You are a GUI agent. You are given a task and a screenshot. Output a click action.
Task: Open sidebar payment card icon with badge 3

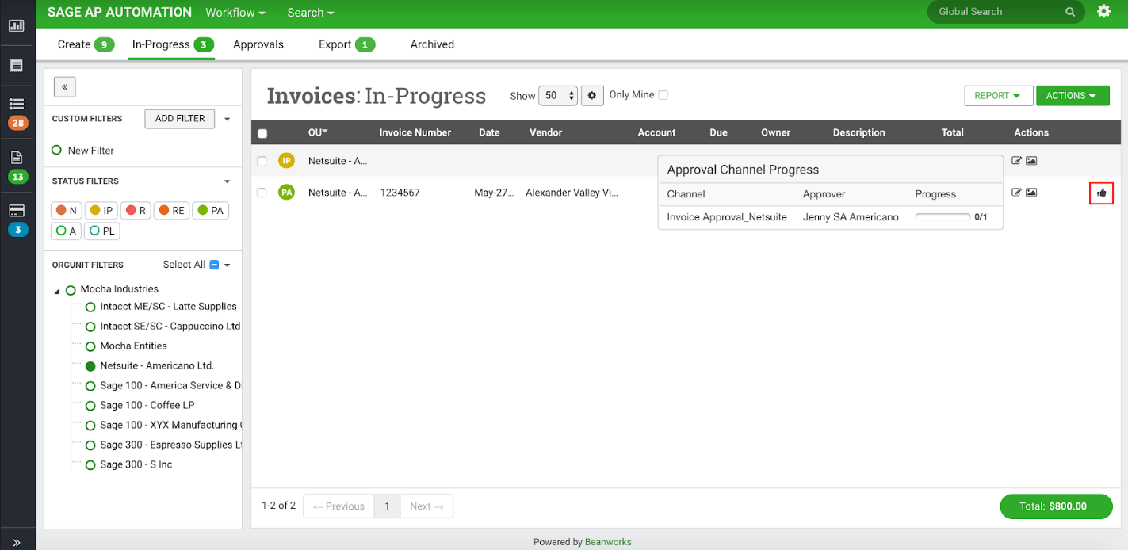(17, 211)
